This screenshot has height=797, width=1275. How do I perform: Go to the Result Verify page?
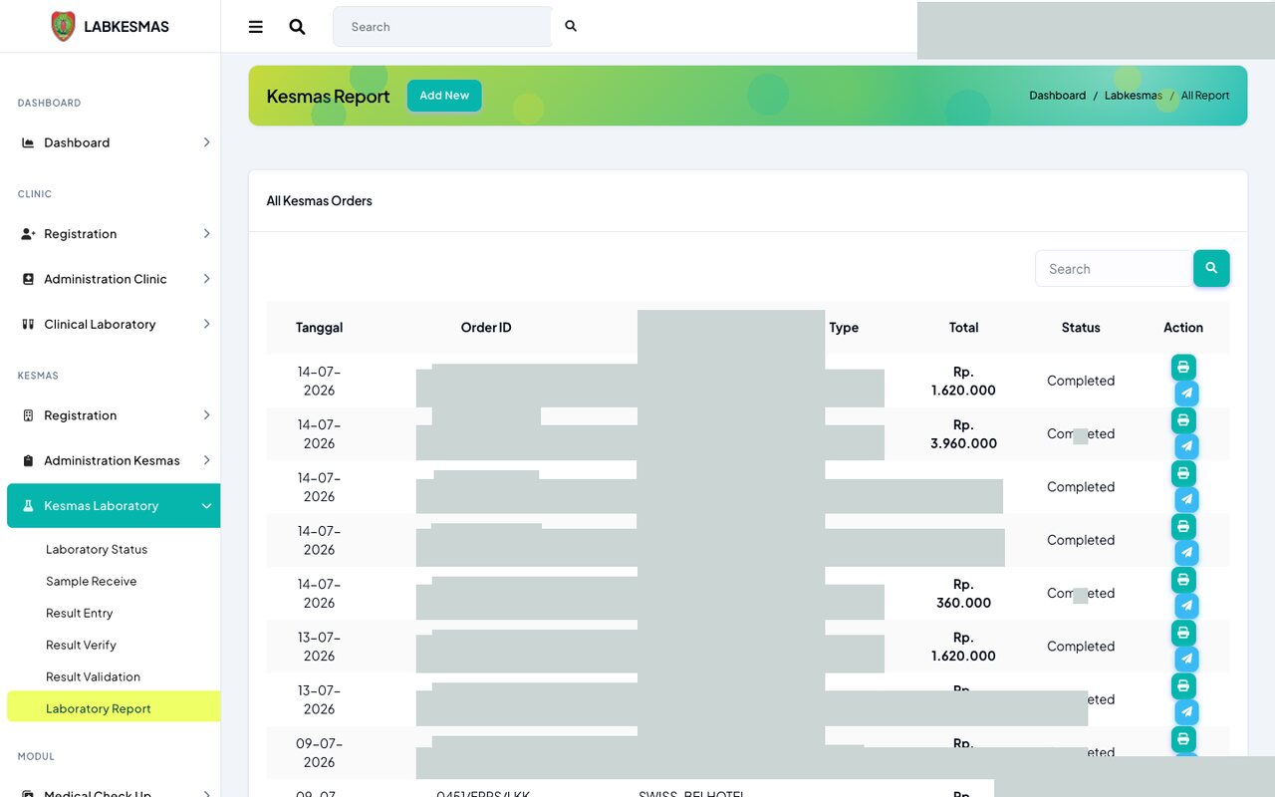(81, 645)
